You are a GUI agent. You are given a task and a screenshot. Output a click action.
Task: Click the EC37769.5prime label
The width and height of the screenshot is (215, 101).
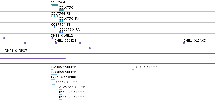(64, 82)
